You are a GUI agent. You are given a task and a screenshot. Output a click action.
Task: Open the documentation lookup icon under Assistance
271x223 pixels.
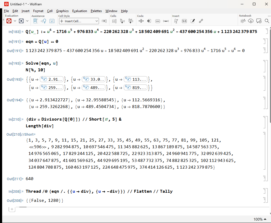click(52, 21)
